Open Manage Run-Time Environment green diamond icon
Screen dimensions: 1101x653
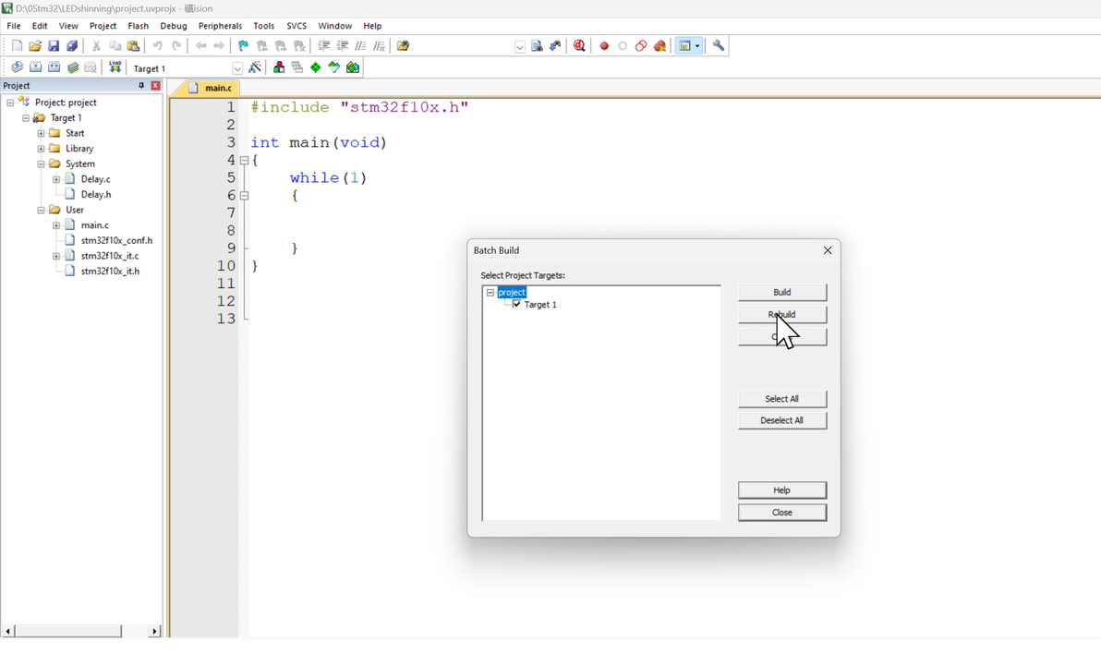(x=315, y=67)
